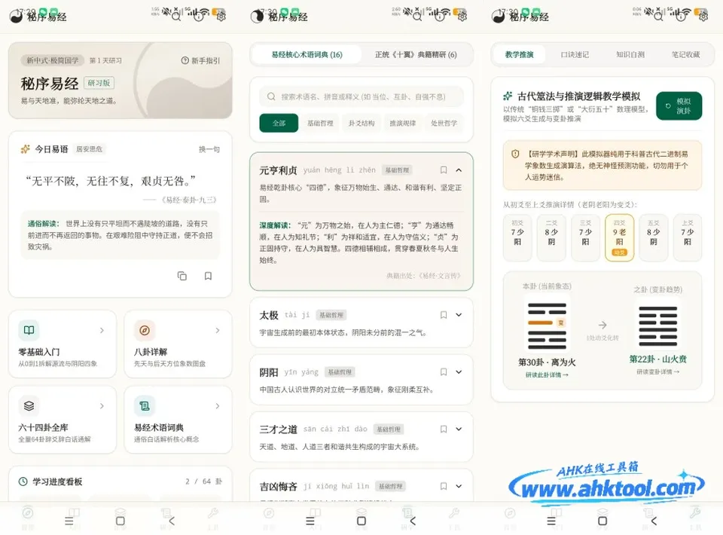723x535 pixels.
Task: Open the 新手指引 guide
Action: (x=200, y=60)
